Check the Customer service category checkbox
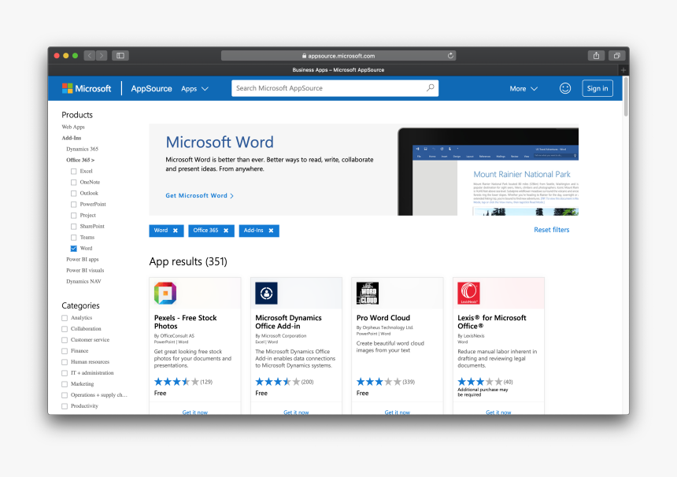677x477 pixels. coord(65,340)
